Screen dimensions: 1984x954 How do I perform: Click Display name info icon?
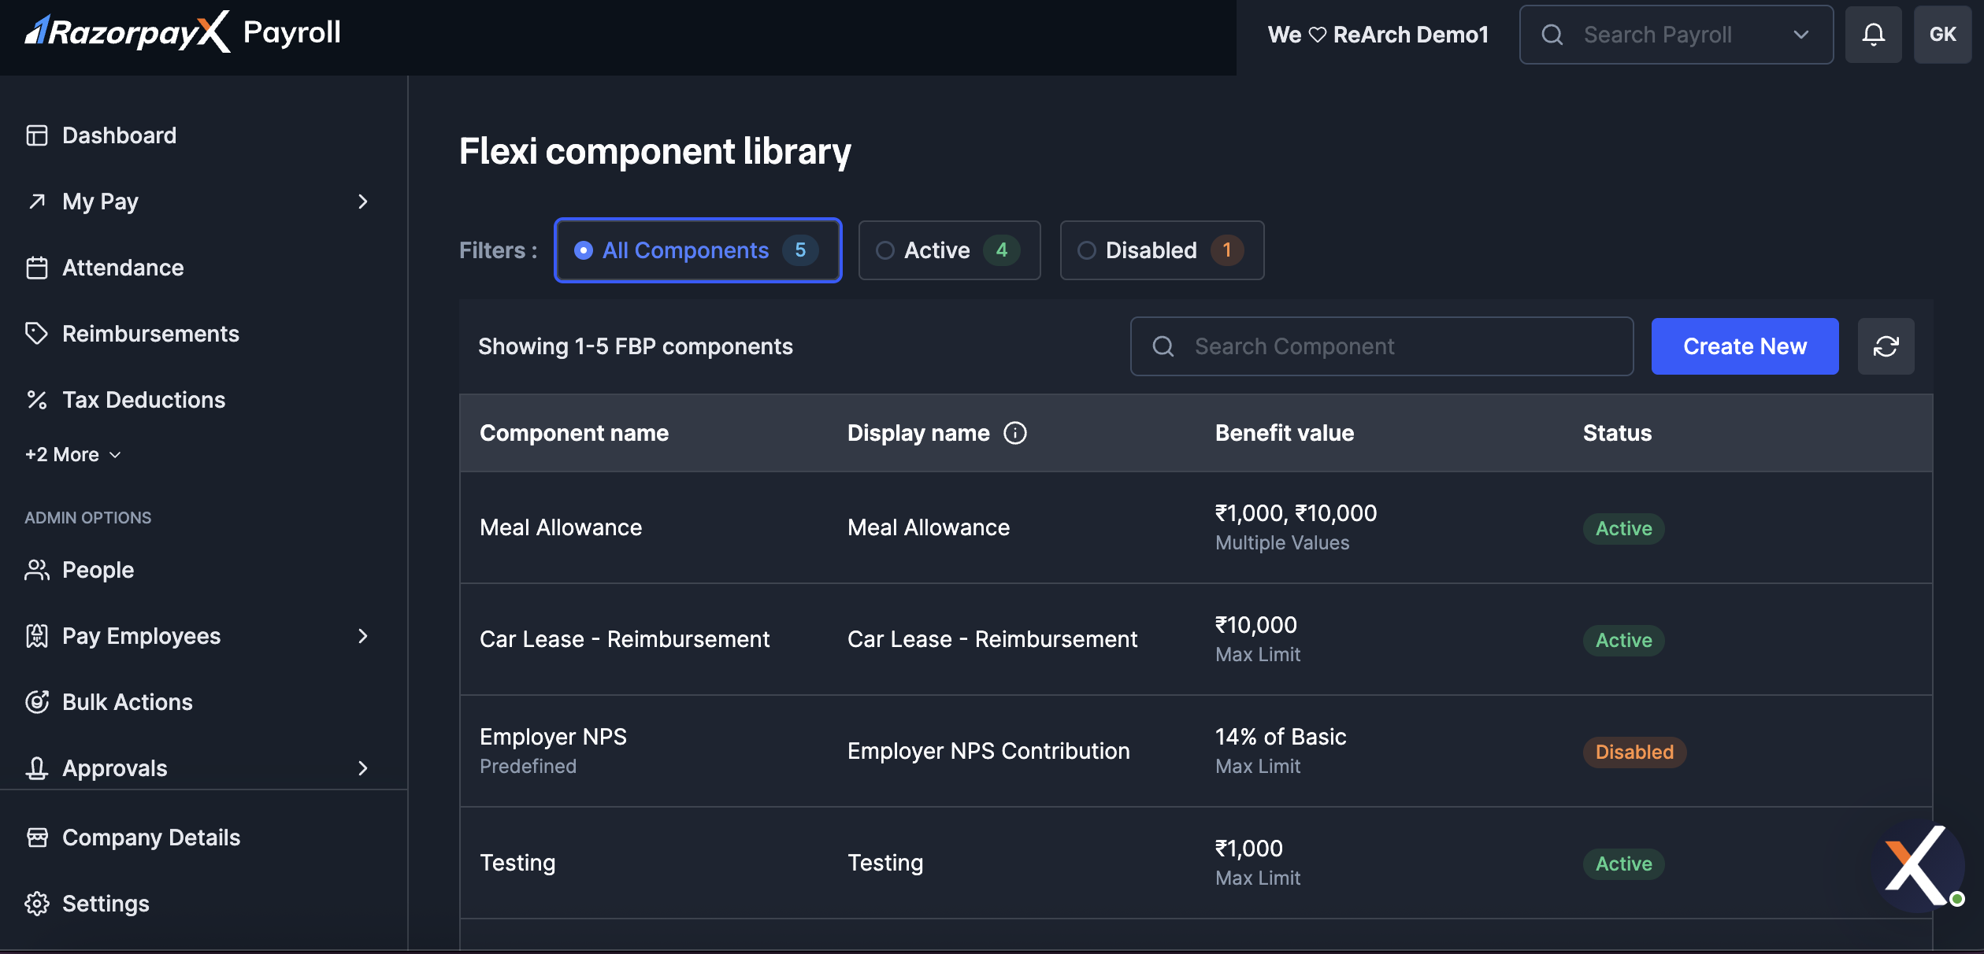coord(1015,433)
